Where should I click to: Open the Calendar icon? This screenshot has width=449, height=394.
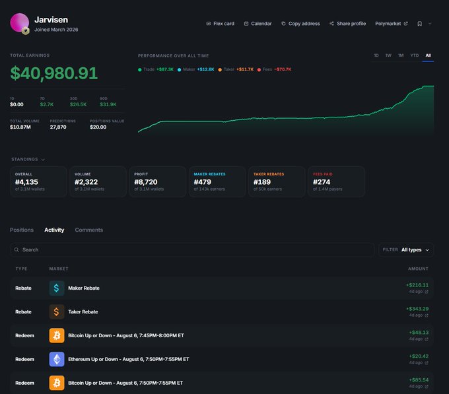coord(246,24)
